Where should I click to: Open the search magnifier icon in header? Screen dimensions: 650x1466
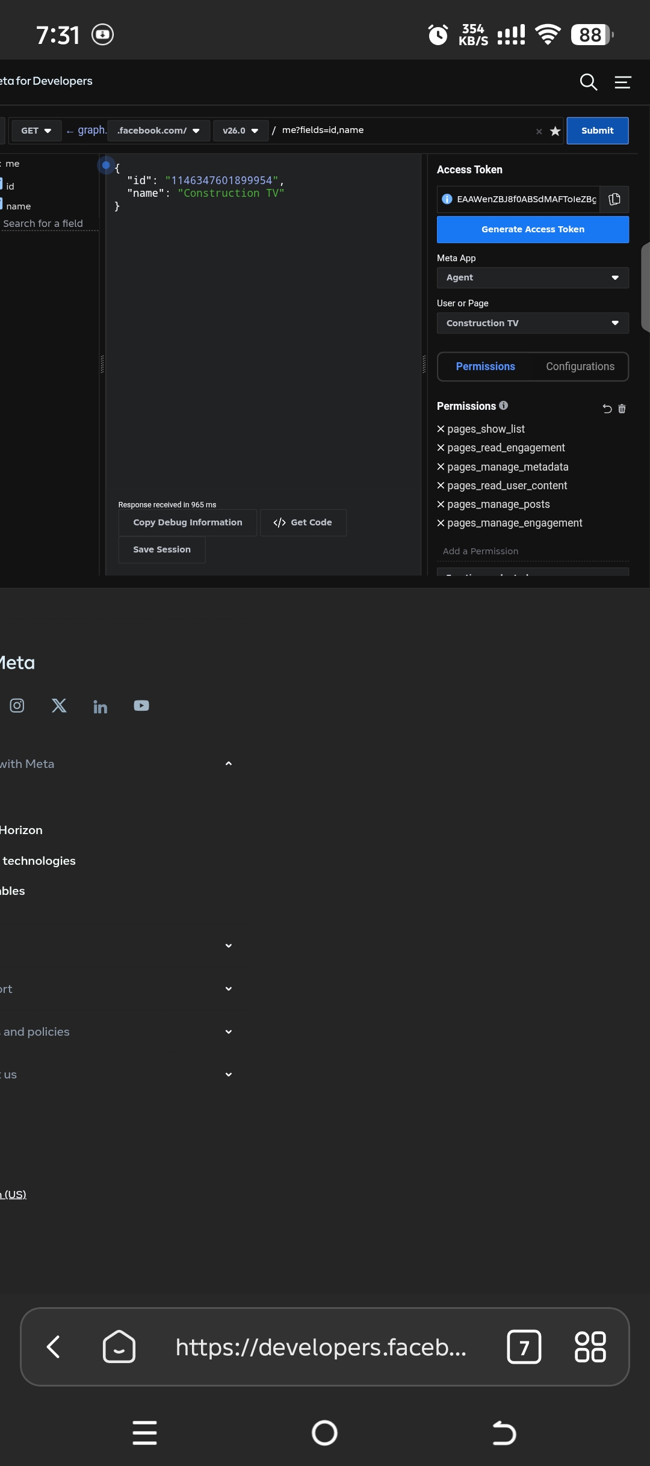tap(588, 82)
